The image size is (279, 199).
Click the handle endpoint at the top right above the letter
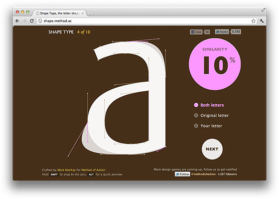(159, 39)
